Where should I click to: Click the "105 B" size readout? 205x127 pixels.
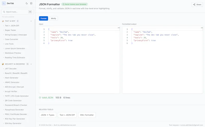[x=58, y=98]
